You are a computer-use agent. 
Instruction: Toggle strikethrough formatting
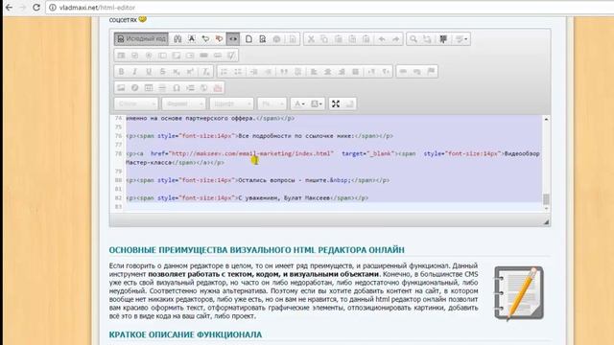162,72
